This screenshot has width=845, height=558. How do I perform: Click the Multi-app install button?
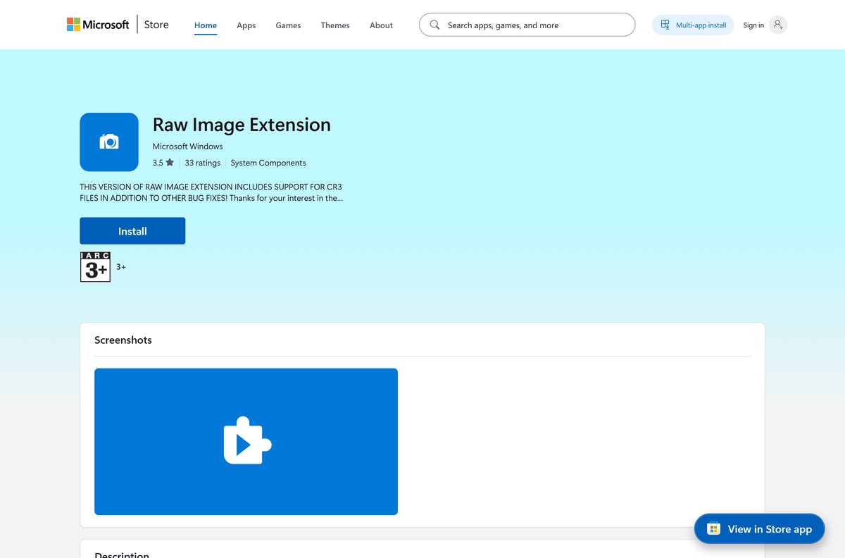693,25
